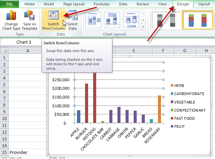Click the Name Box showing Chart 3
Screen dimensions: 215x159
21,42
